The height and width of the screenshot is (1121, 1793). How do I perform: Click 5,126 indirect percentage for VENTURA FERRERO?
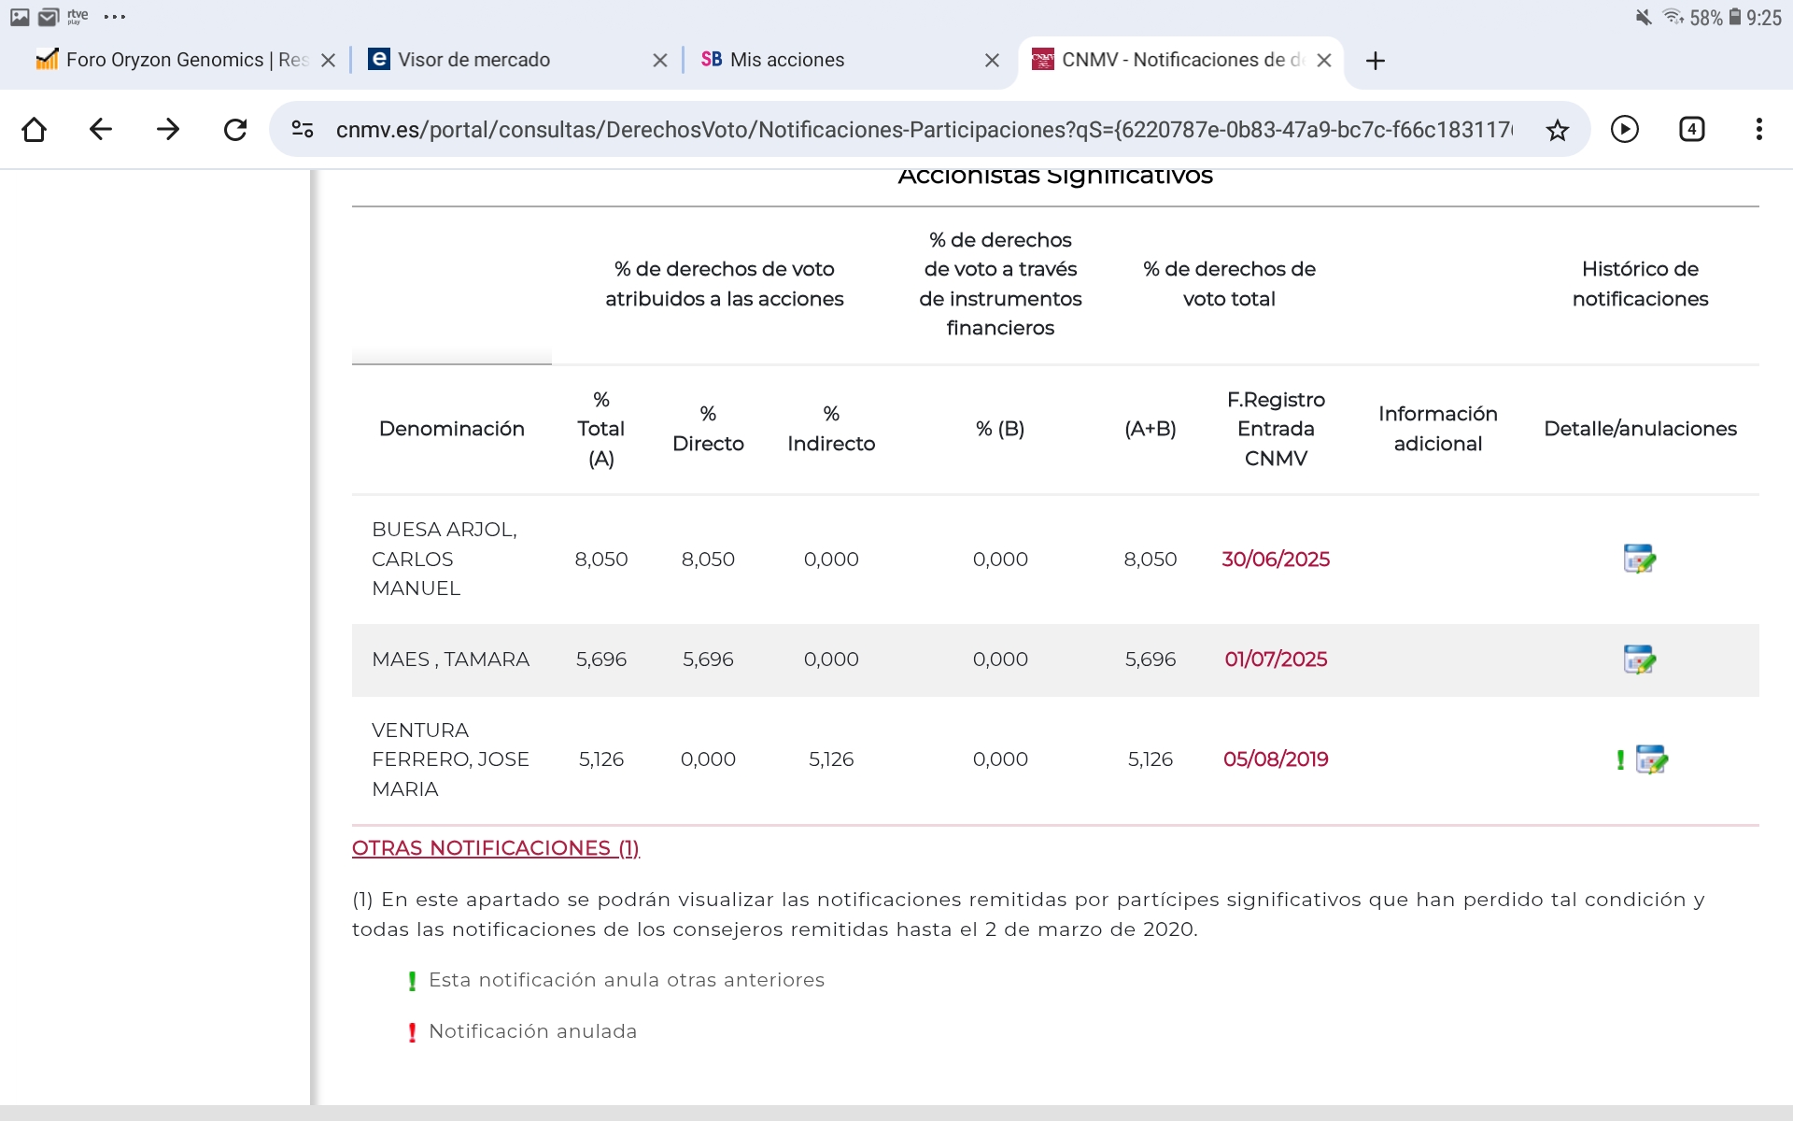[x=831, y=759]
